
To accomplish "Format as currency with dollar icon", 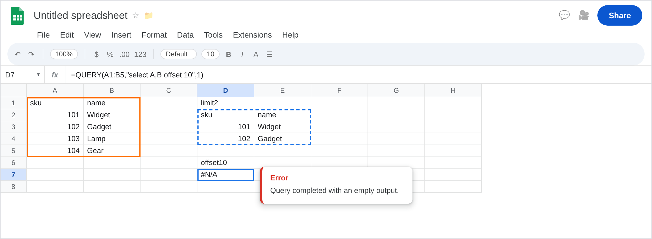I will click(x=96, y=54).
